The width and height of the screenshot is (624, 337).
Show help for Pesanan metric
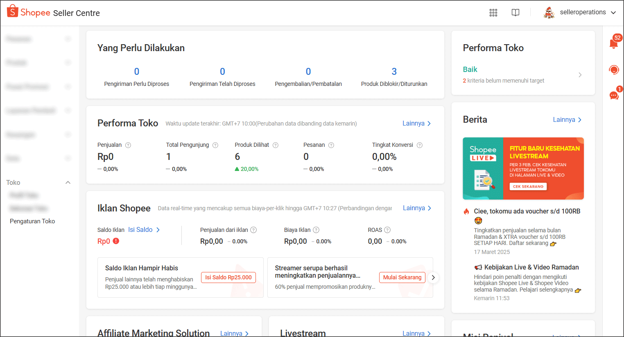pyautogui.click(x=331, y=145)
